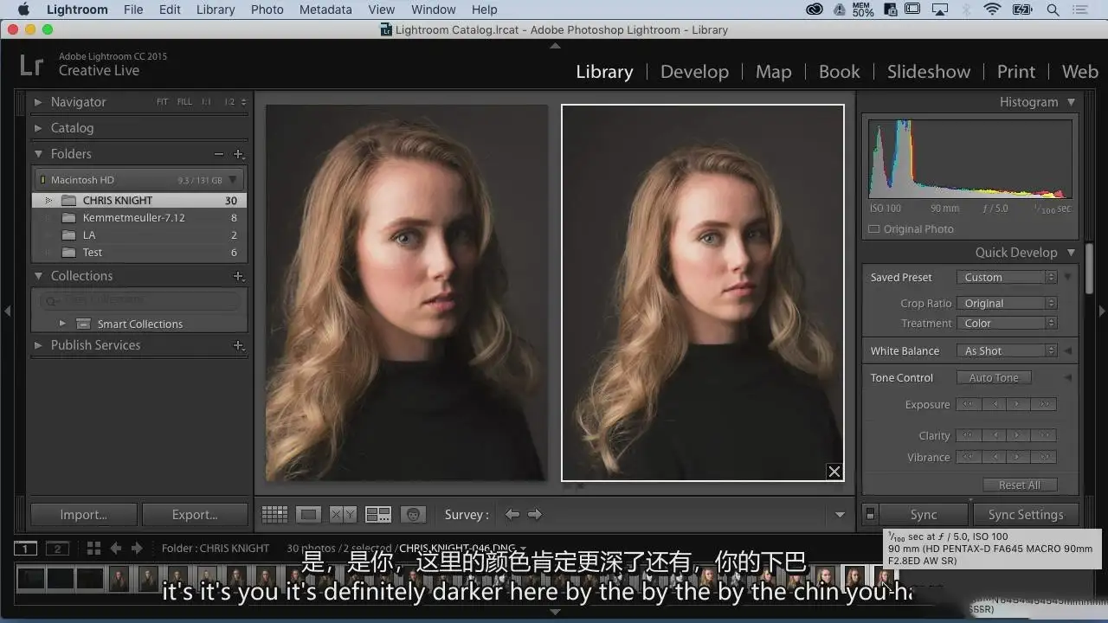
Task: Go back using the filmstrip left arrow
Action: tap(115, 548)
